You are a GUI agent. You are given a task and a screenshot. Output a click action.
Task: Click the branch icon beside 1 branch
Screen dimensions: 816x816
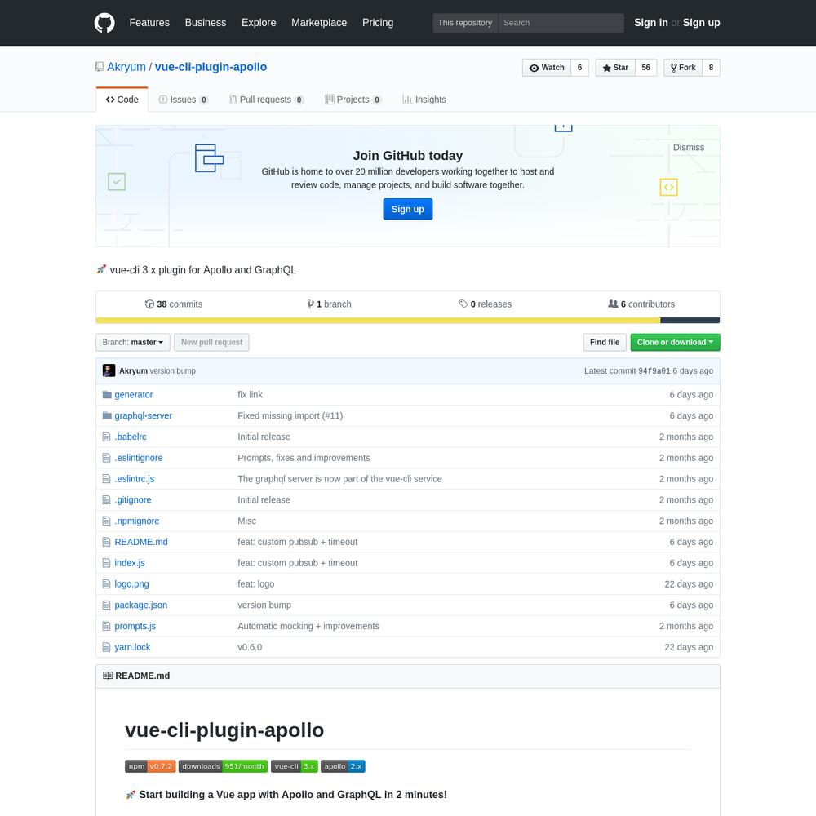(311, 304)
